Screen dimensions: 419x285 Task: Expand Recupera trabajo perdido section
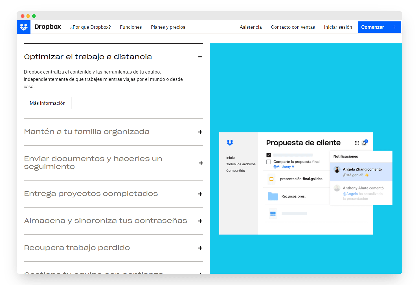tap(200, 248)
